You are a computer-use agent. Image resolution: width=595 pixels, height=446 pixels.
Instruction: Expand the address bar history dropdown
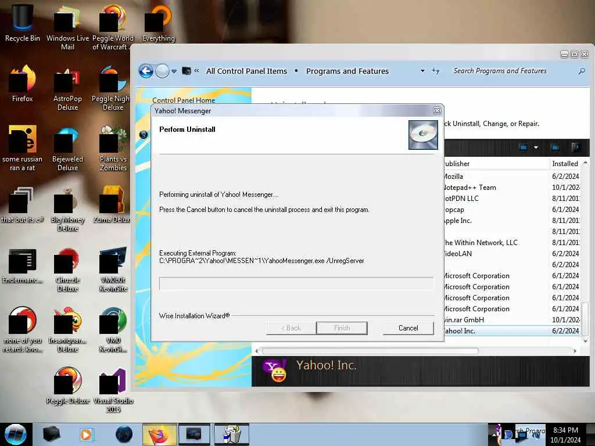422,71
